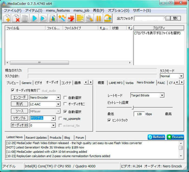
Task: Click the 128 Kbps bitrate field
Action: [139, 114]
